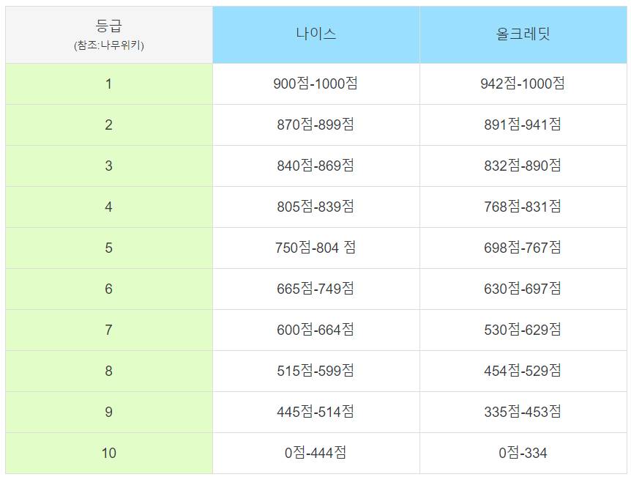Click the 등급 header cell

coord(109,34)
